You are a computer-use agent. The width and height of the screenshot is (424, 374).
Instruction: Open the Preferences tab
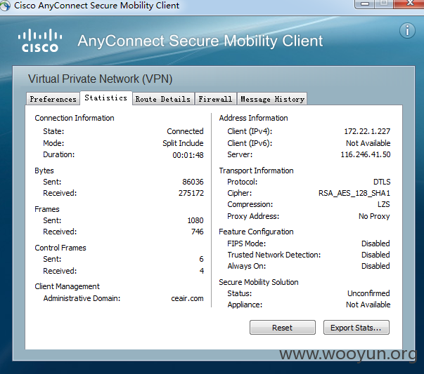(53, 99)
